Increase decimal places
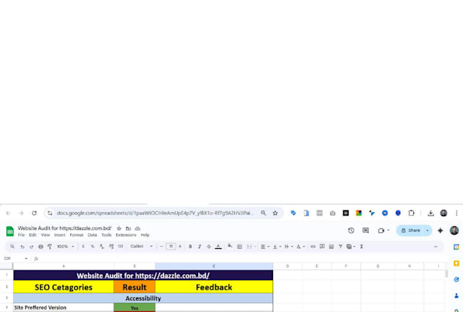 [x=111, y=247]
